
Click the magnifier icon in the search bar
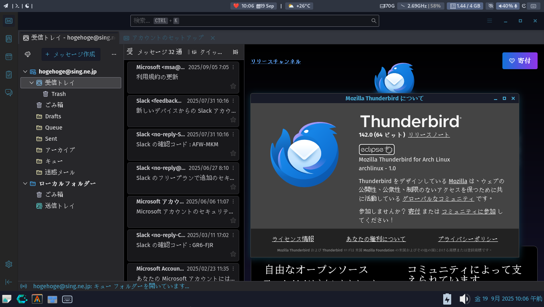pos(374,21)
